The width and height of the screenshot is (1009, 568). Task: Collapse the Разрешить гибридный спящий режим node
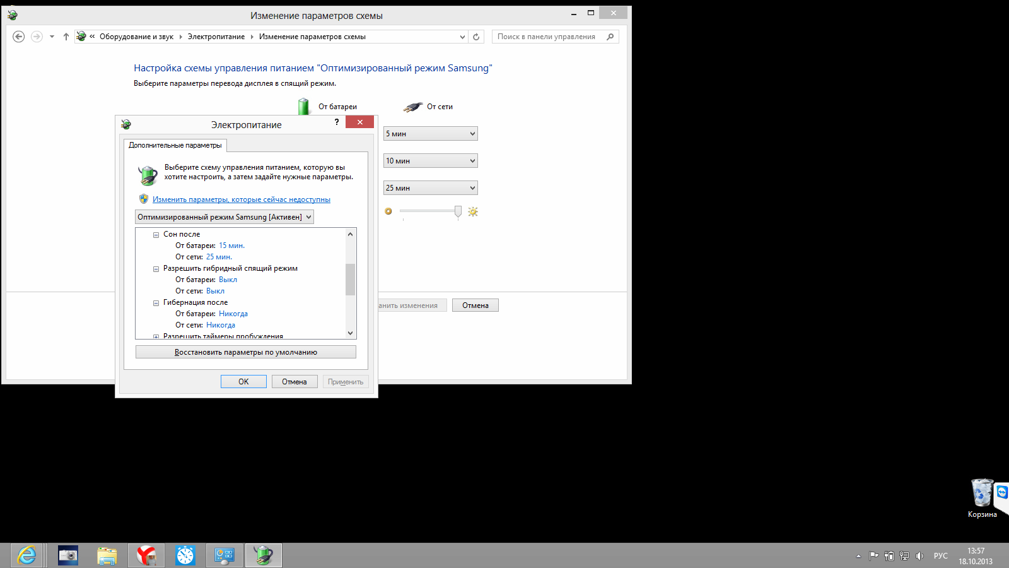(156, 269)
